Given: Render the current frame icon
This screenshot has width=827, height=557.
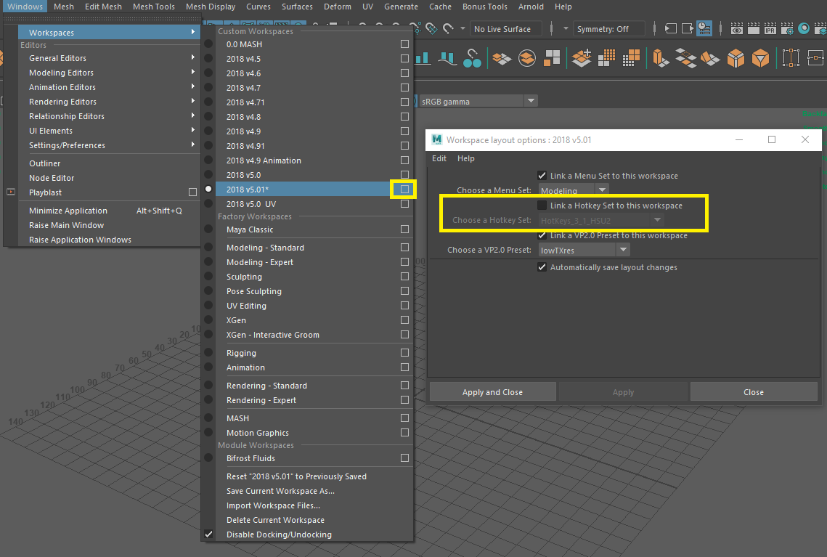Looking at the screenshot, I should pos(753,28).
